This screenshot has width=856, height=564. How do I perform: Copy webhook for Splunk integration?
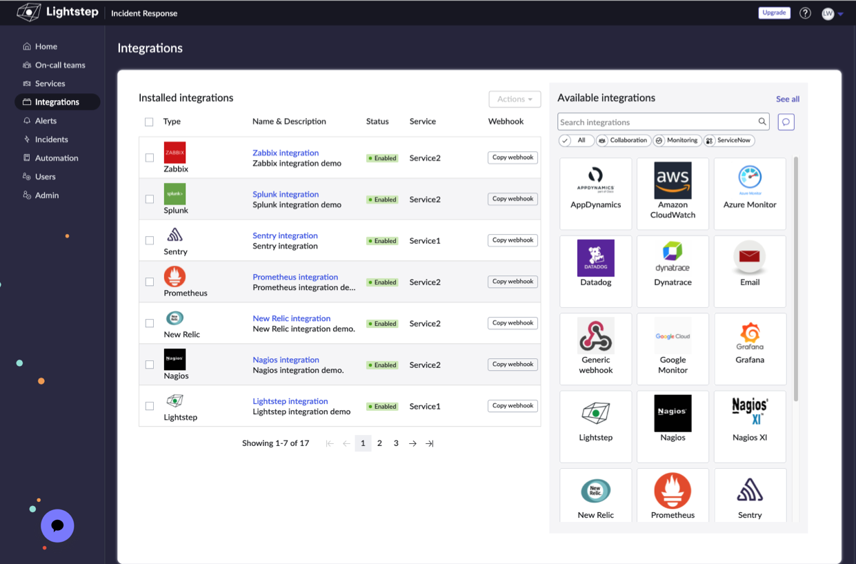point(512,199)
